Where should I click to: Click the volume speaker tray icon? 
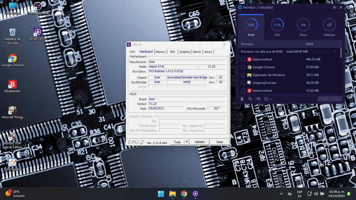pyautogui.click(x=315, y=194)
